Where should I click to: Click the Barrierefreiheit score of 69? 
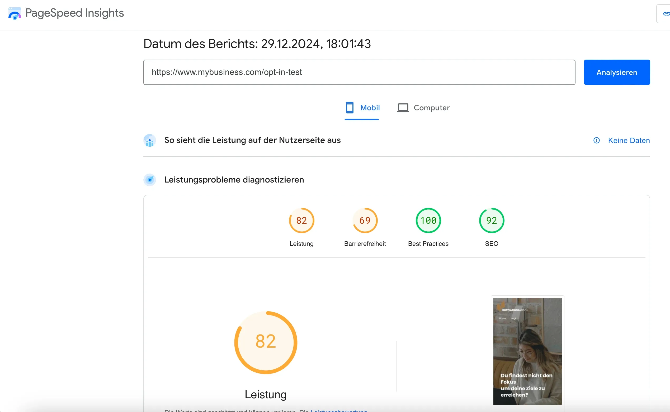coord(365,221)
